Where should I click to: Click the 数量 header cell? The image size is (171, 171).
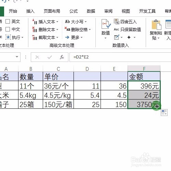click(x=31, y=76)
